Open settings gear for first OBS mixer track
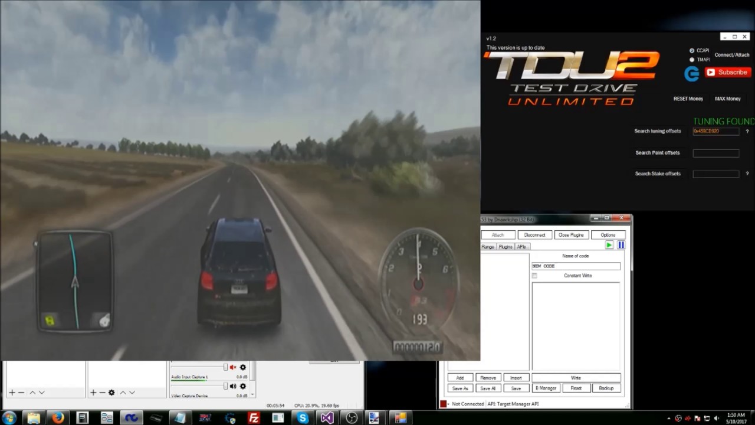The height and width of the screenshot is (425, 755). click(242, 367)
